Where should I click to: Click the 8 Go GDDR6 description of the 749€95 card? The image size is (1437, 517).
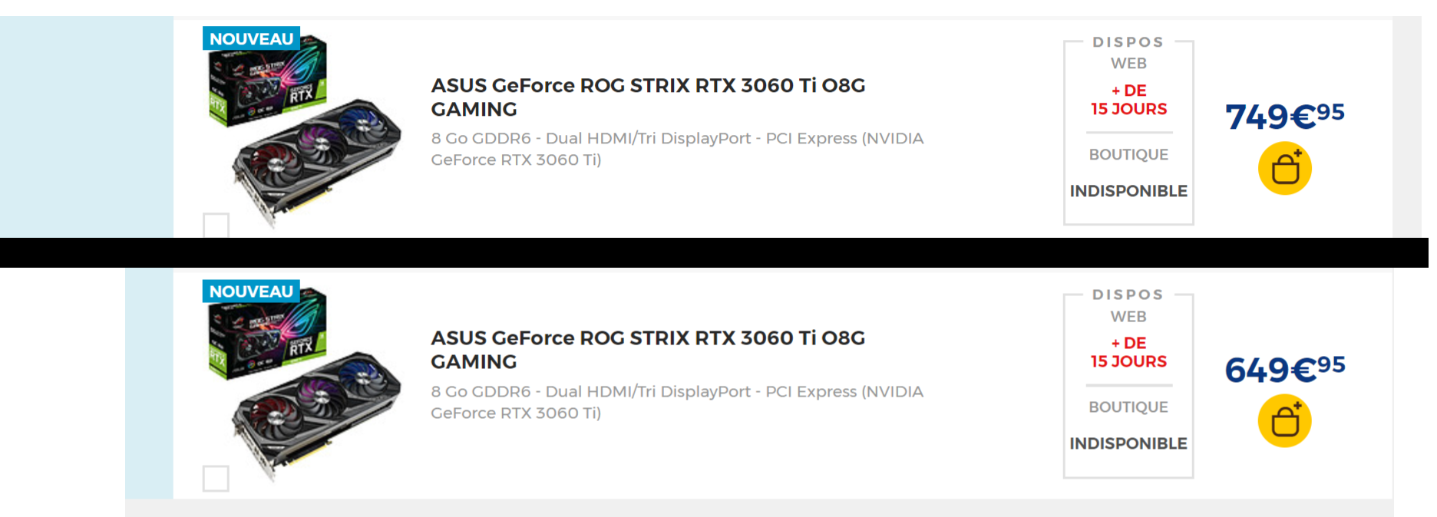(676, 149)
